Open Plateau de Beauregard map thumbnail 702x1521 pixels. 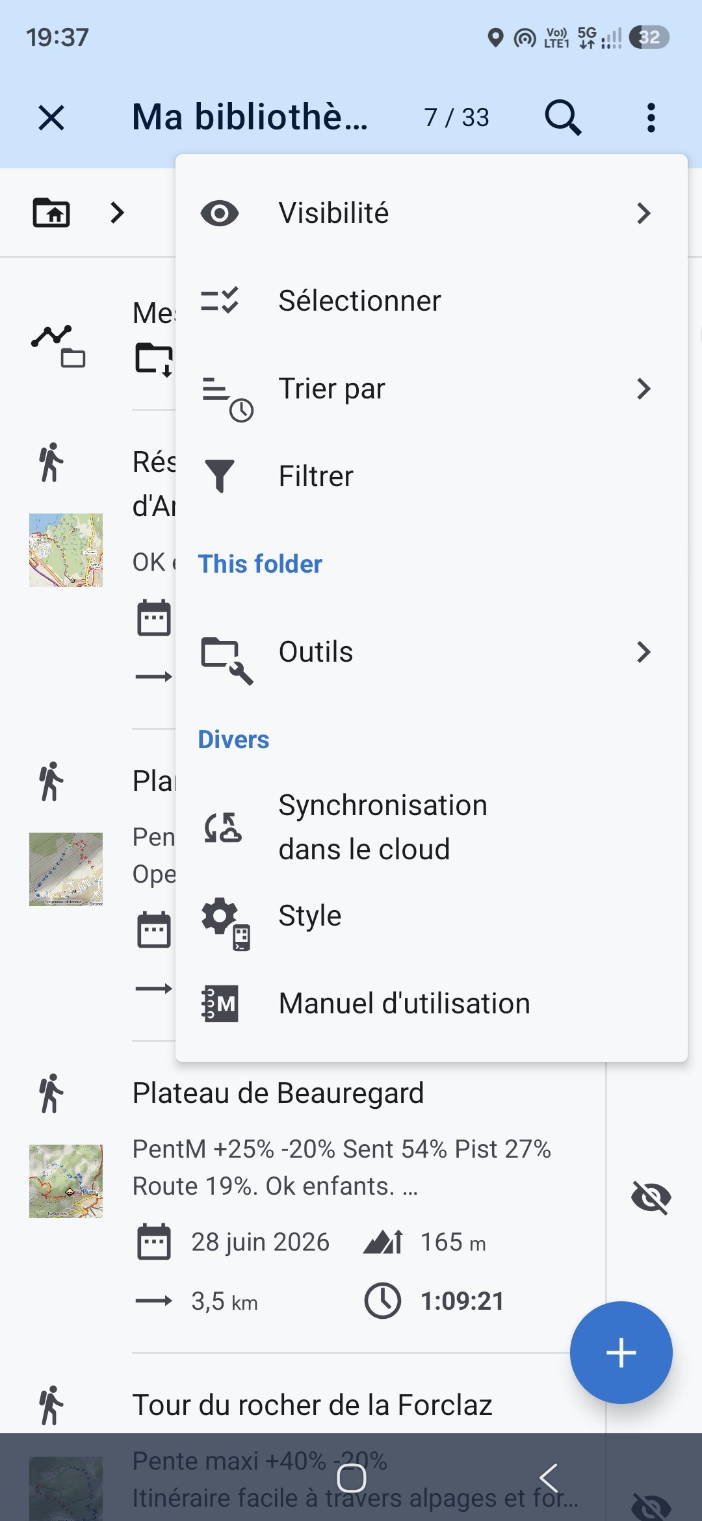[x=66, y=1181]
